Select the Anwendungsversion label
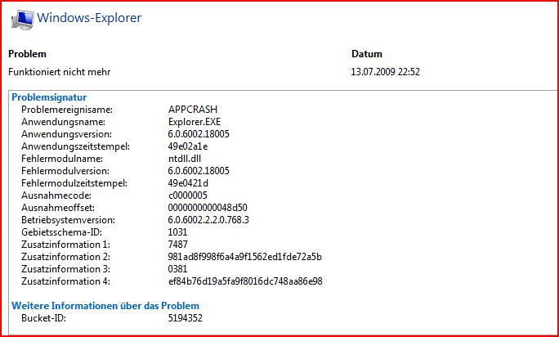559x337 pixels. 66,134
